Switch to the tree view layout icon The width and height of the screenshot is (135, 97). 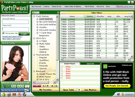point(33,13)
